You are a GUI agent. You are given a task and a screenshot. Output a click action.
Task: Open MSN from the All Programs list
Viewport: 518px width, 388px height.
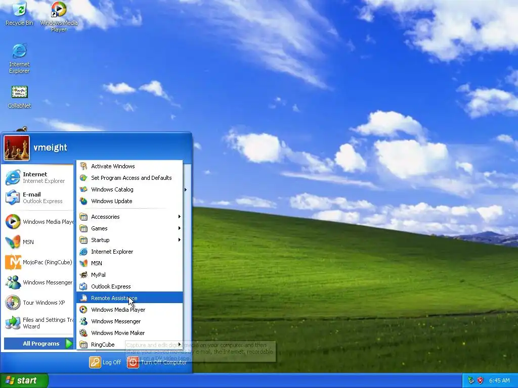[129, 263]
